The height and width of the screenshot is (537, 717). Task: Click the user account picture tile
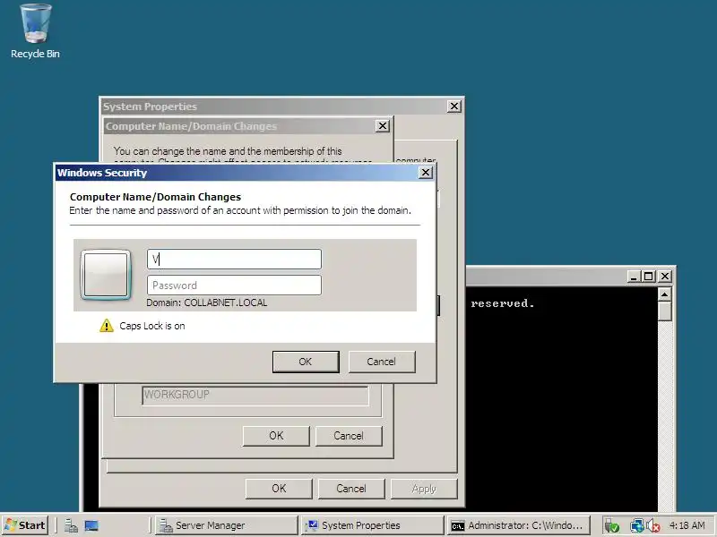tap(106, 275)
